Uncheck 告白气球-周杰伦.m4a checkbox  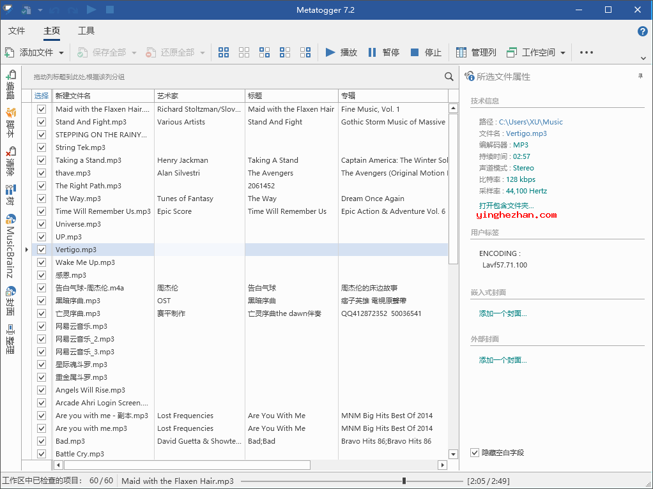[x=42, y=288]
